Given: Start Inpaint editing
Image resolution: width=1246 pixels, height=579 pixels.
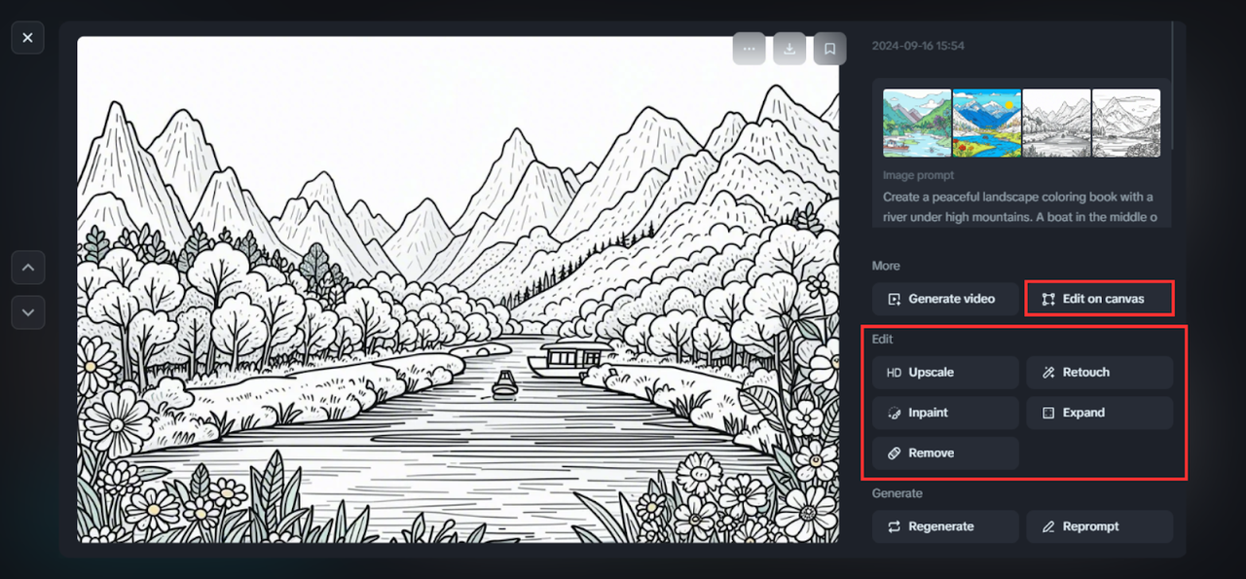Looking at the screenshot, I should pyautogui.click(x=945, y=413).
